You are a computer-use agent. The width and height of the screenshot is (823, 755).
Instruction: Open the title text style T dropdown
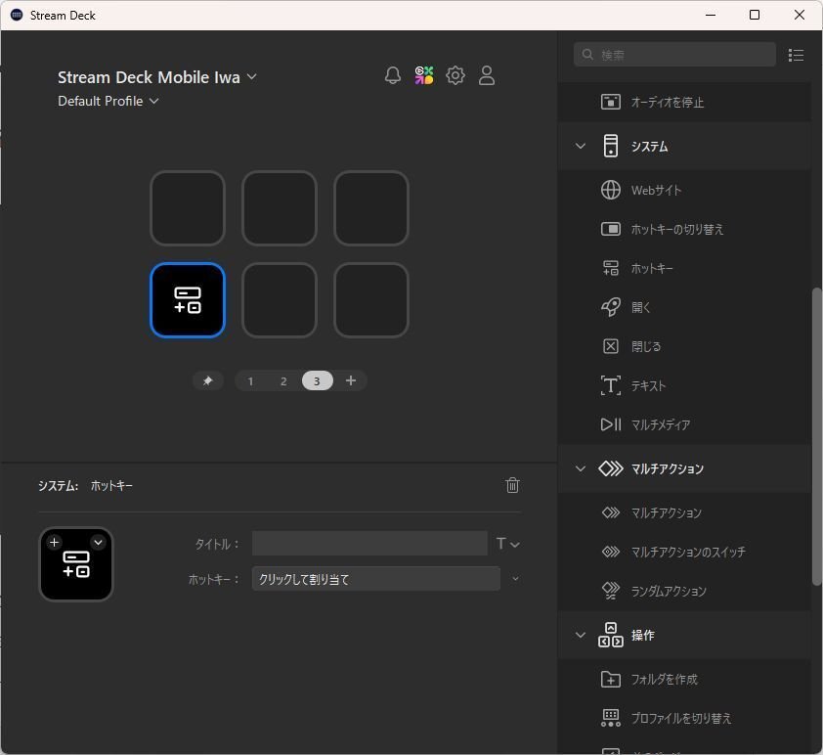(507, 544)
